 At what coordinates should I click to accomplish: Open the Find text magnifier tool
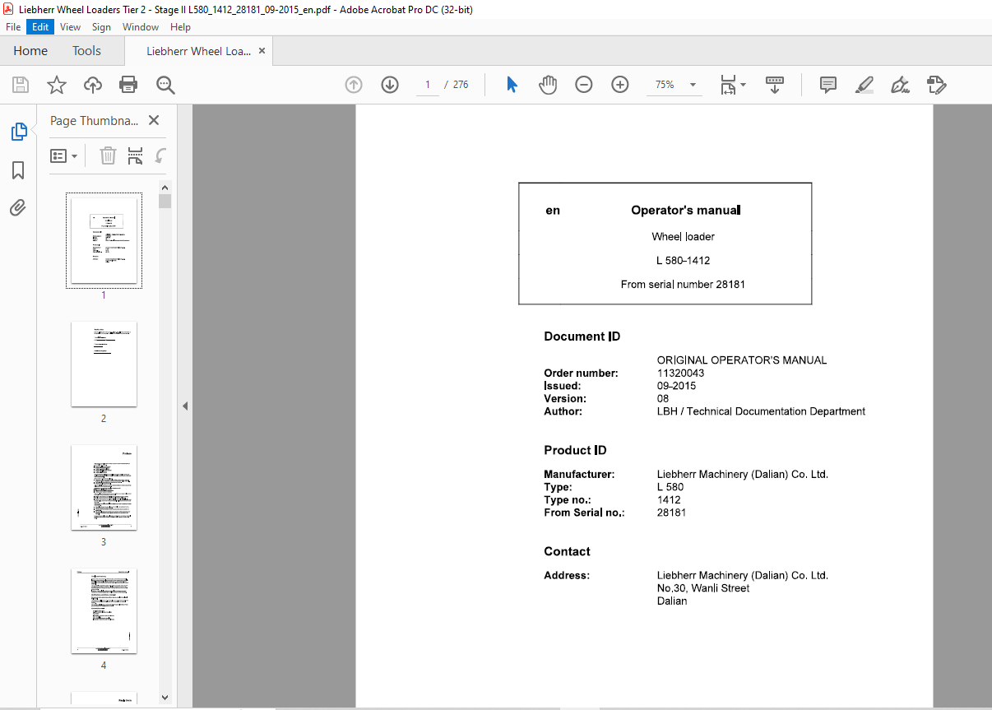pyautogui.click(x=165, y=85)
